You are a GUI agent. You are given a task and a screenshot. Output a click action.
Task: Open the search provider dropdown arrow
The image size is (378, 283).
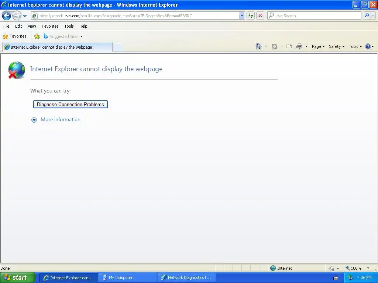[373, 16]
